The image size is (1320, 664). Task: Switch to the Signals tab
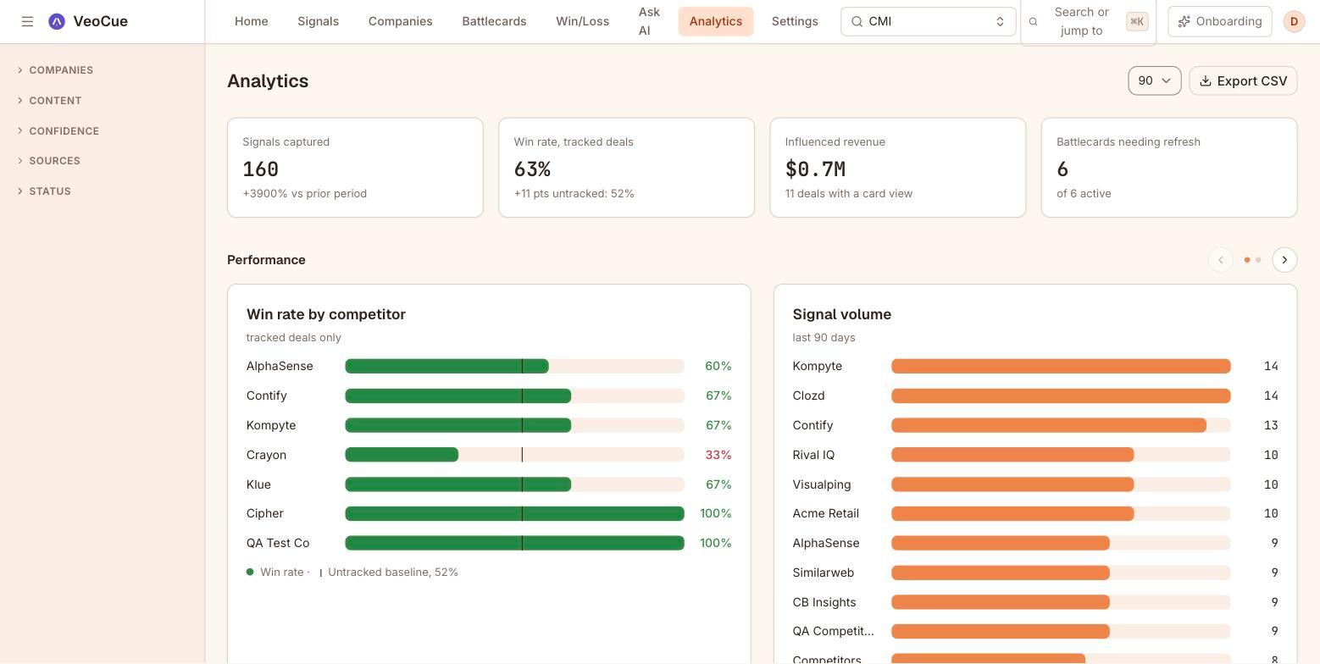pos(318,21)
